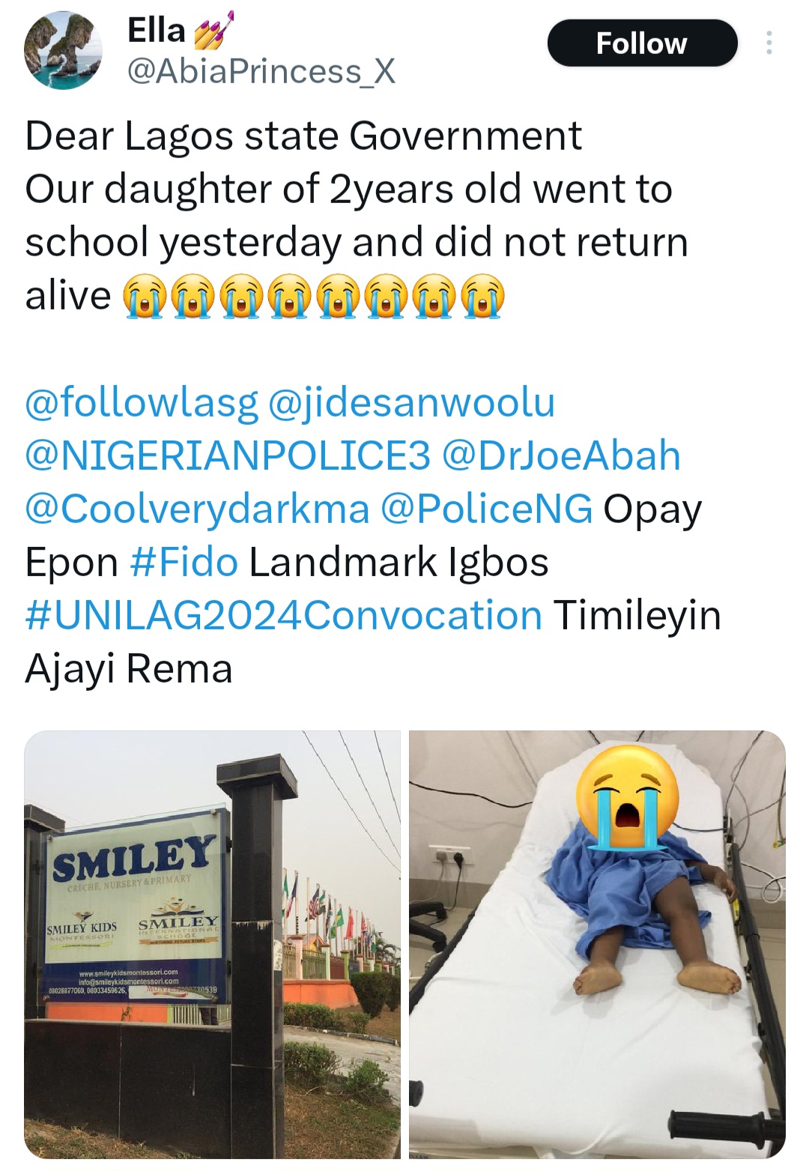Screen dimensions: 809x1171
Task: Click the 'Dear Lagos state Government' line
Action: 303,136
